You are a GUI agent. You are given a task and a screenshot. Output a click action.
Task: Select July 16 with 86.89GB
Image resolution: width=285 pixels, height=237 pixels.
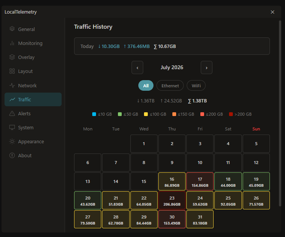point(172,181)
